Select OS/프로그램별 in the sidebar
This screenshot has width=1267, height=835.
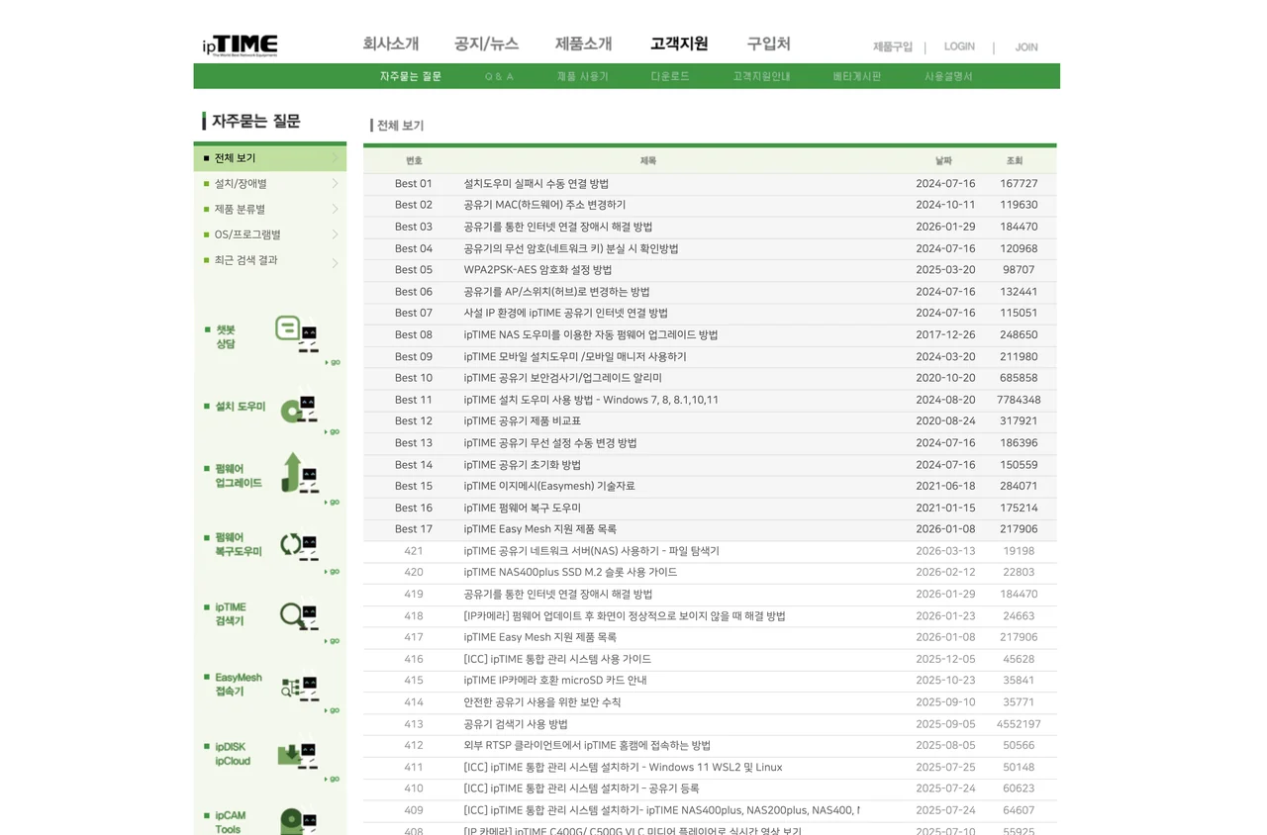[247, 235]
